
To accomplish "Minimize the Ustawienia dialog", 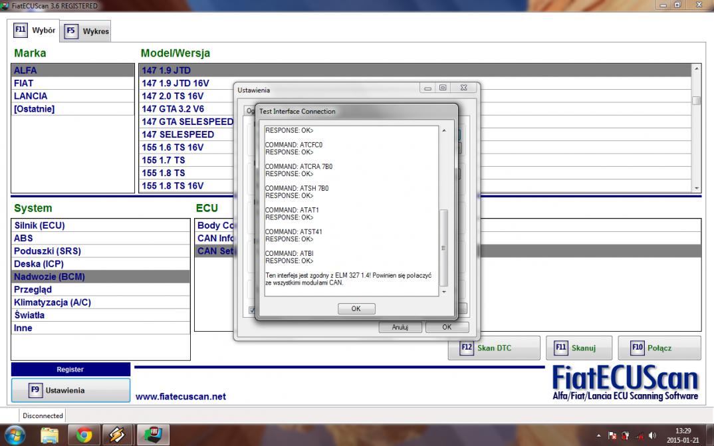I will click(x=427, y=88).
